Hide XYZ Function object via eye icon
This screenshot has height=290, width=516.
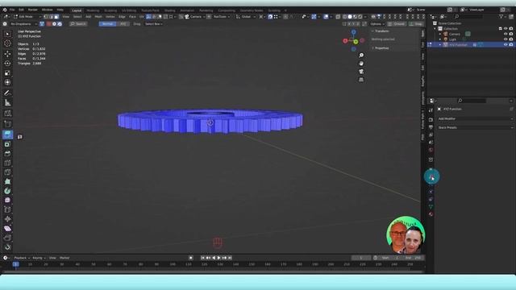click(x=506, y=44)
